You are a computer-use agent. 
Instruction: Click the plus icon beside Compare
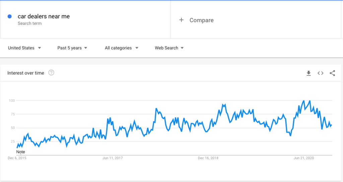[x=181, y=20]
